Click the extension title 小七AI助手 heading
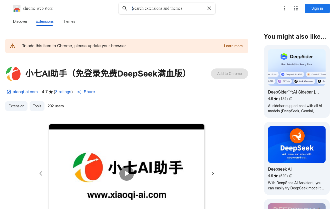 [x=105, y=74]
